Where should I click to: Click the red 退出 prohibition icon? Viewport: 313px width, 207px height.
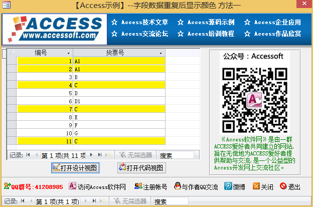[x=283, y=186]
